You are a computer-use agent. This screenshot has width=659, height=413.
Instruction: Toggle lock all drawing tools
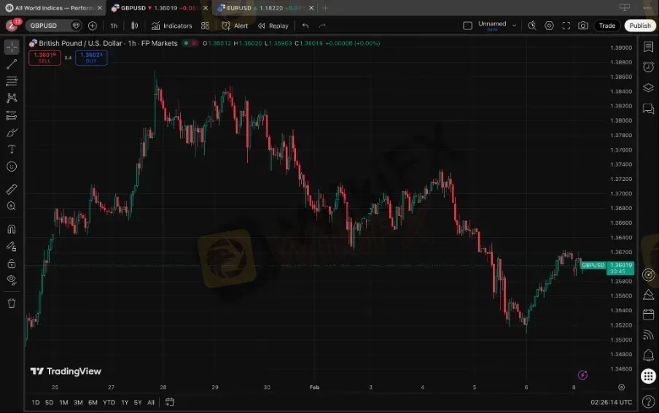tap(12, 263)
